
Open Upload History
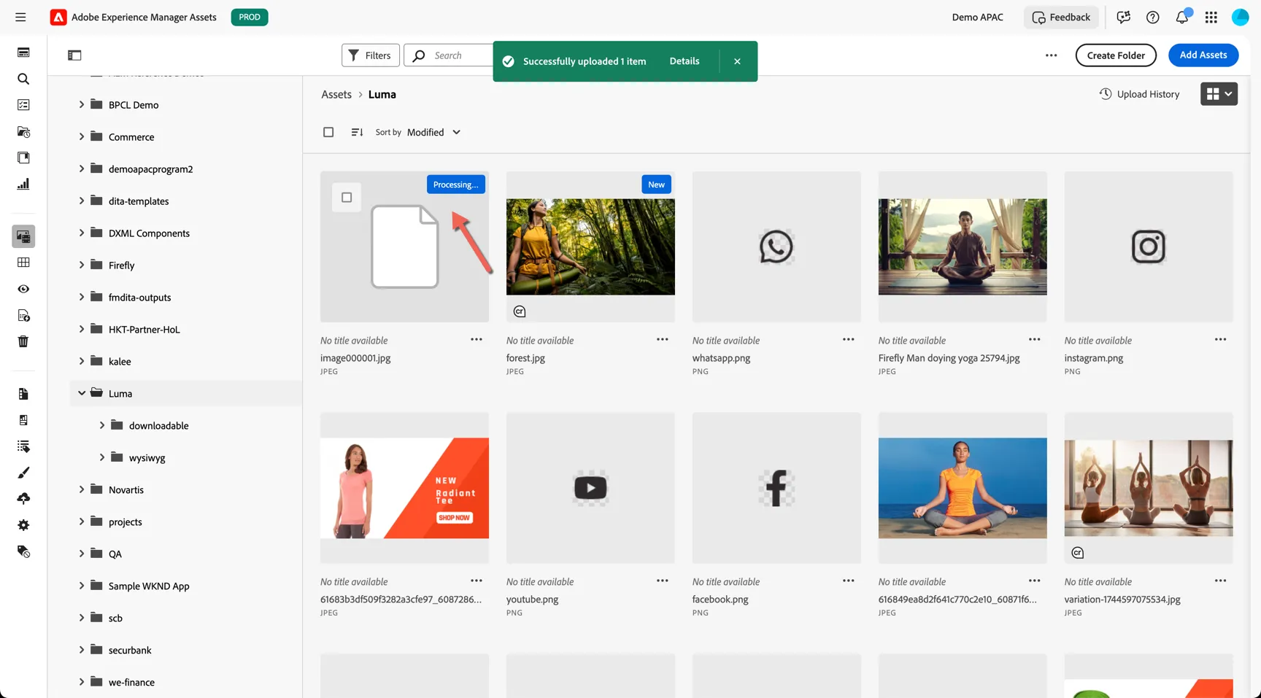(1140, 94)
